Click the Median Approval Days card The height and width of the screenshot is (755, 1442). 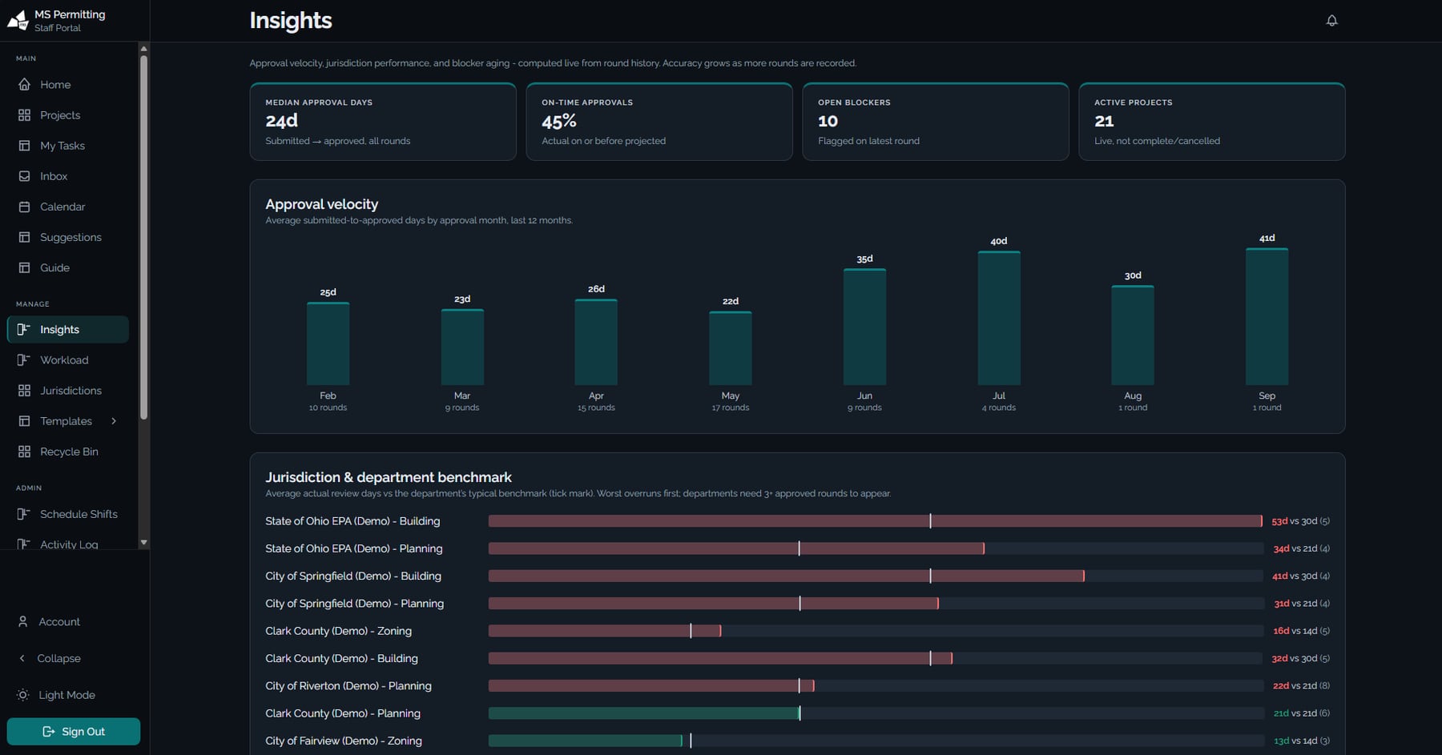click(x=383, y=122)
